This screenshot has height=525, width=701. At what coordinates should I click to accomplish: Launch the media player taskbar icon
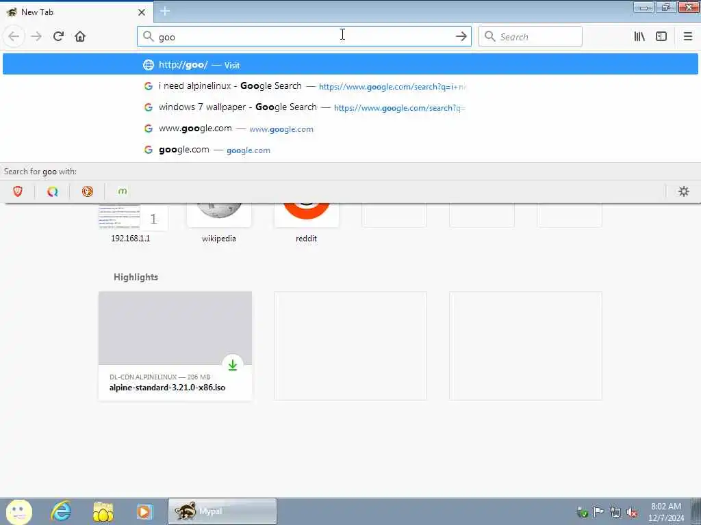(x=144, y=511)
